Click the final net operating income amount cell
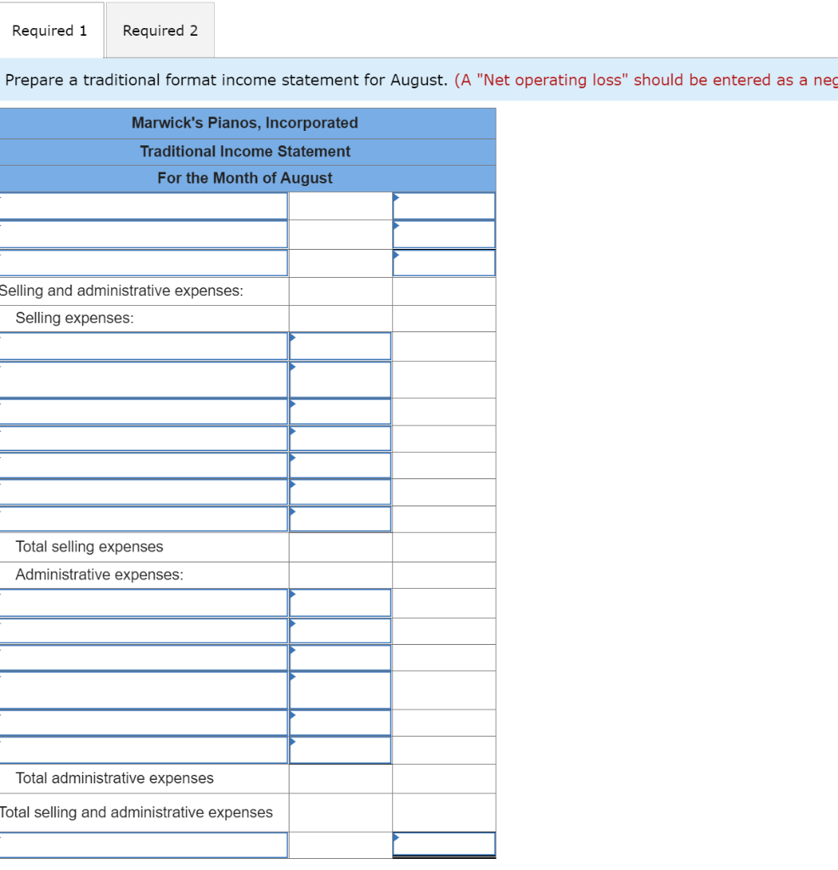 click(x=444, y=845)
